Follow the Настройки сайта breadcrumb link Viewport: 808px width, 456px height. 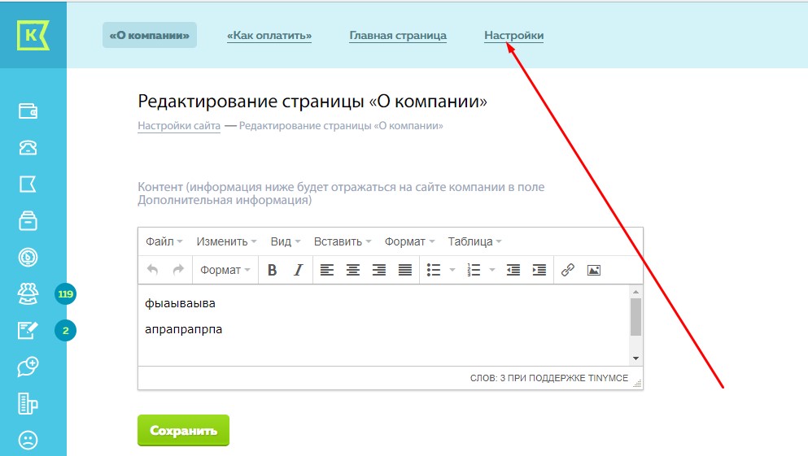(179, 125)
